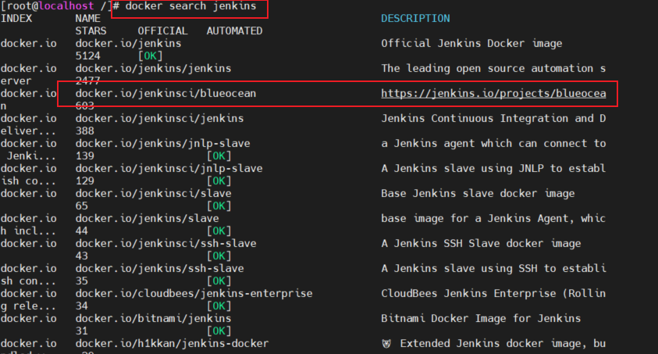The height and width of the screenshot is (354, 658).
Task: Click the automated [OK] beside 34 stars
Action: point(219,306)
